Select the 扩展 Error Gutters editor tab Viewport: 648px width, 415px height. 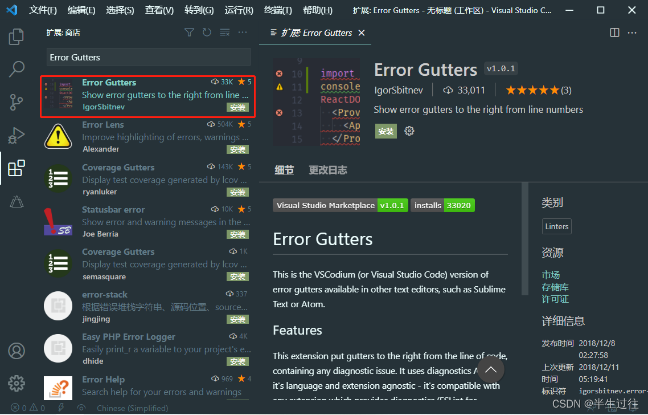pyautogui.click(x=315, y=32)
